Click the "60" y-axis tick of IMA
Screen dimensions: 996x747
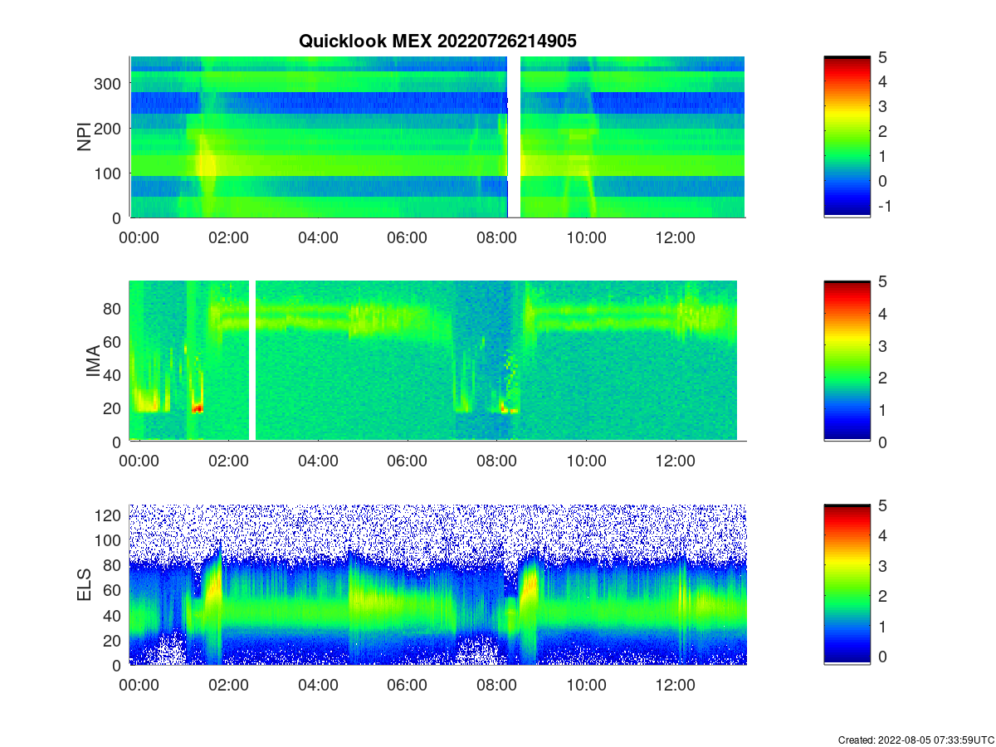click(x=114, y=341)
